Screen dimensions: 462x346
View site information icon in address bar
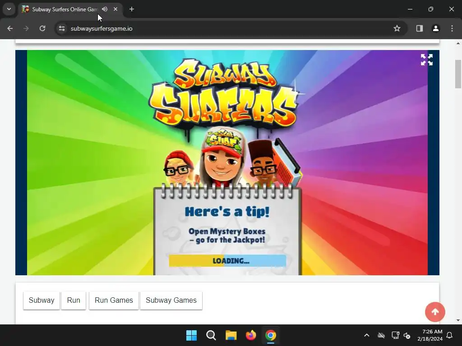pyautogui.click(x=62, y=28)
